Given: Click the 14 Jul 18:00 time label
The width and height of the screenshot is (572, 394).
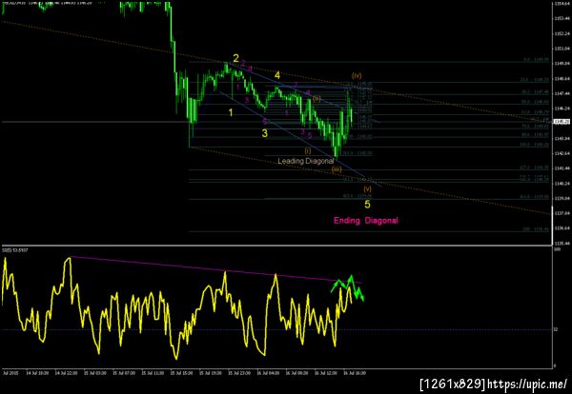Looking at the screenshot, I should 38,373.
